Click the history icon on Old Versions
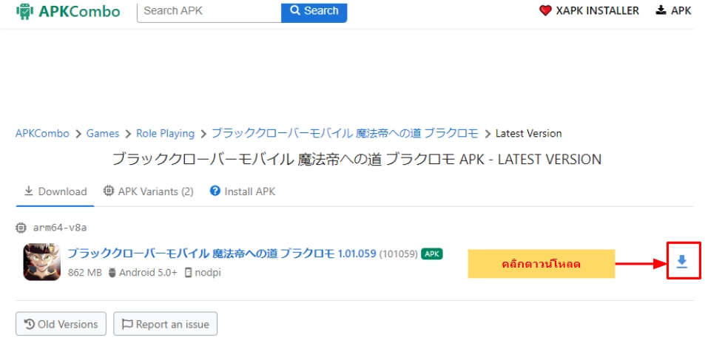Viewport: 705px width, 346px height. [30, 324]
